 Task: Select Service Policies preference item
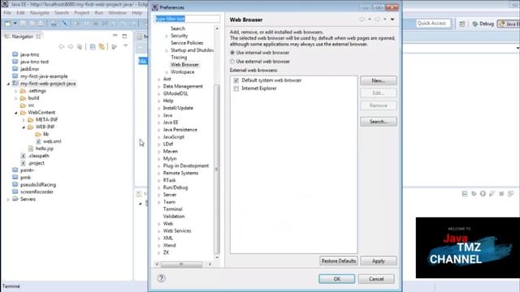point(187,43)
